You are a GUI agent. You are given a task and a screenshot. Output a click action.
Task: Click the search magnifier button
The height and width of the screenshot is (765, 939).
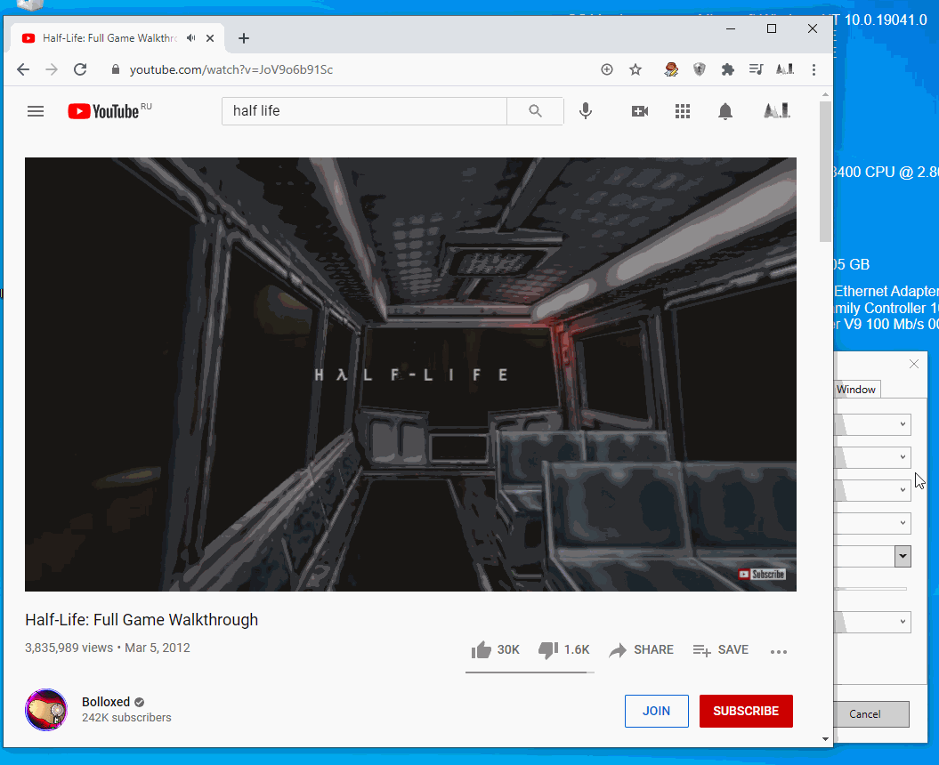pyautogui.click(x=536, y=110)
